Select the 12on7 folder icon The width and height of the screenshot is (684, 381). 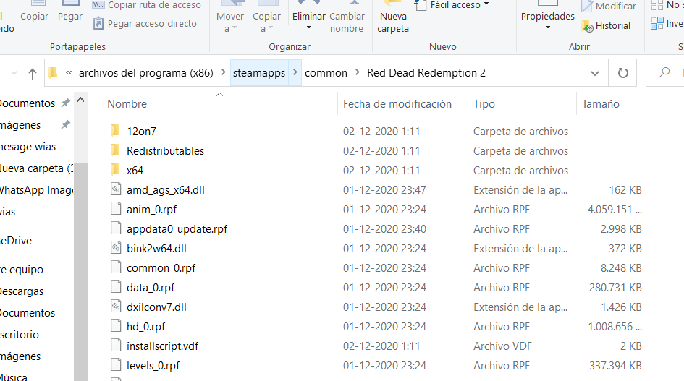click(x=115, y=130)
